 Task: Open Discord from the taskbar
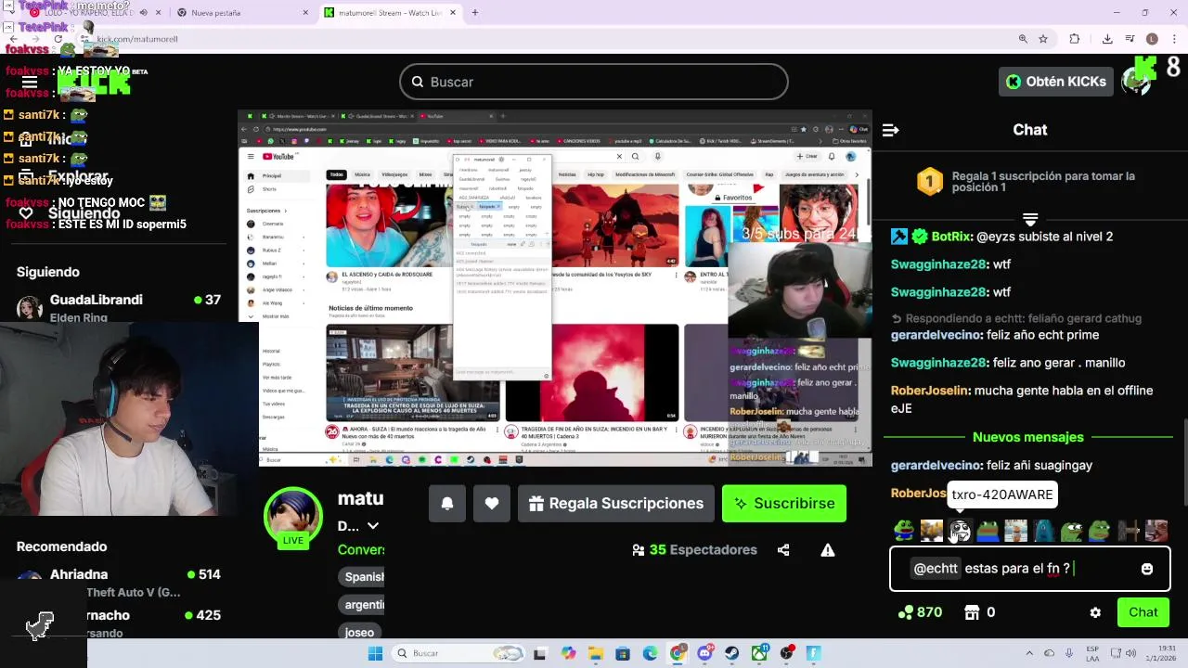coord(704,653)
